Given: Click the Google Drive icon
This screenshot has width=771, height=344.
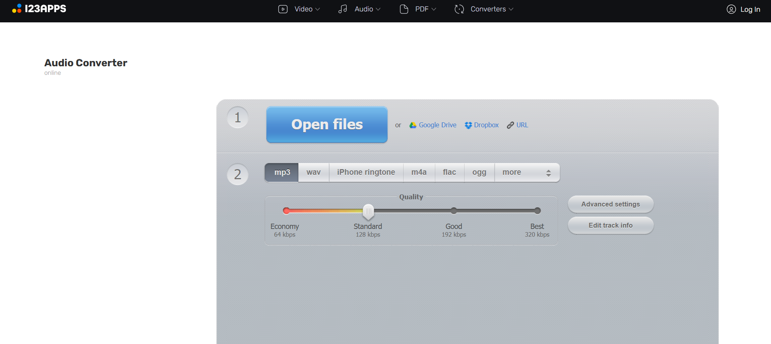Looking at the screenshot, I should point(413,125).
